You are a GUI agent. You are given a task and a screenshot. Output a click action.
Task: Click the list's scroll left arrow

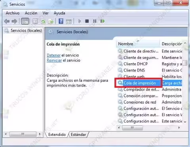119,128
